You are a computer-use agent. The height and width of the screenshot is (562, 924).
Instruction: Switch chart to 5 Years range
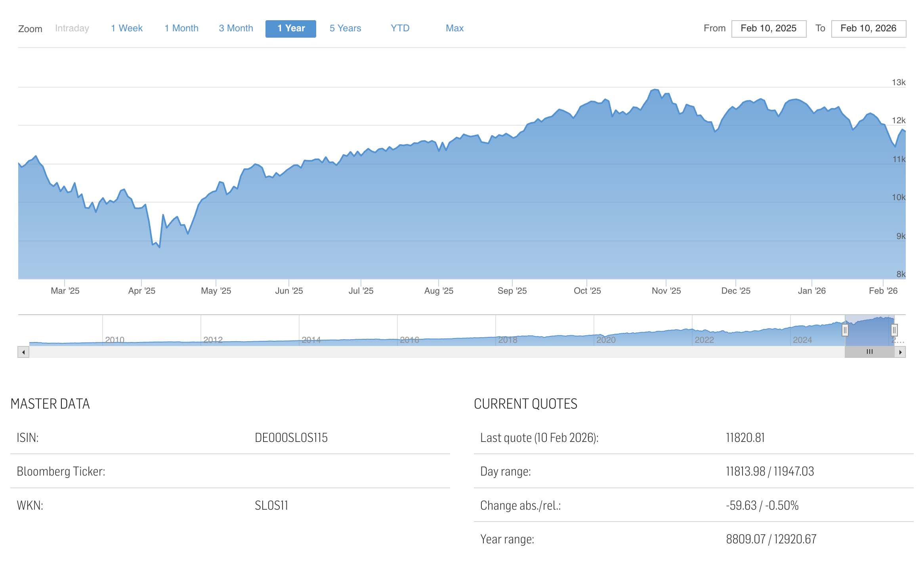click(345, 29)
